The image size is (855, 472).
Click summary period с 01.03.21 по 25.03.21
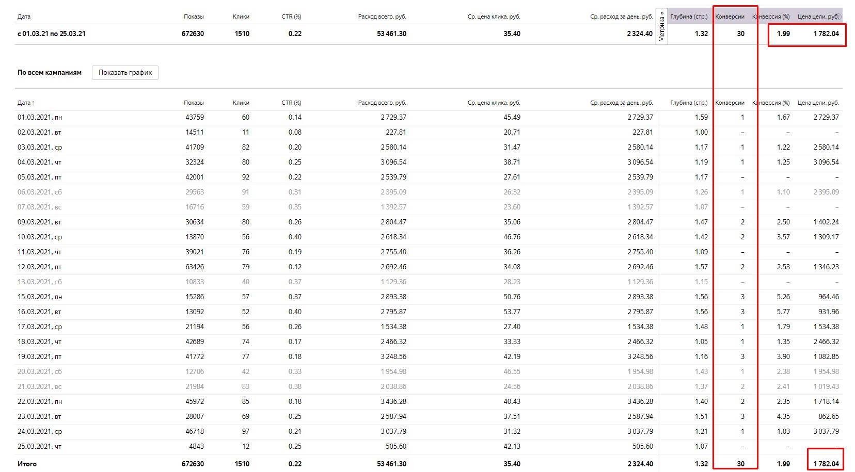[x=52, y=34]
